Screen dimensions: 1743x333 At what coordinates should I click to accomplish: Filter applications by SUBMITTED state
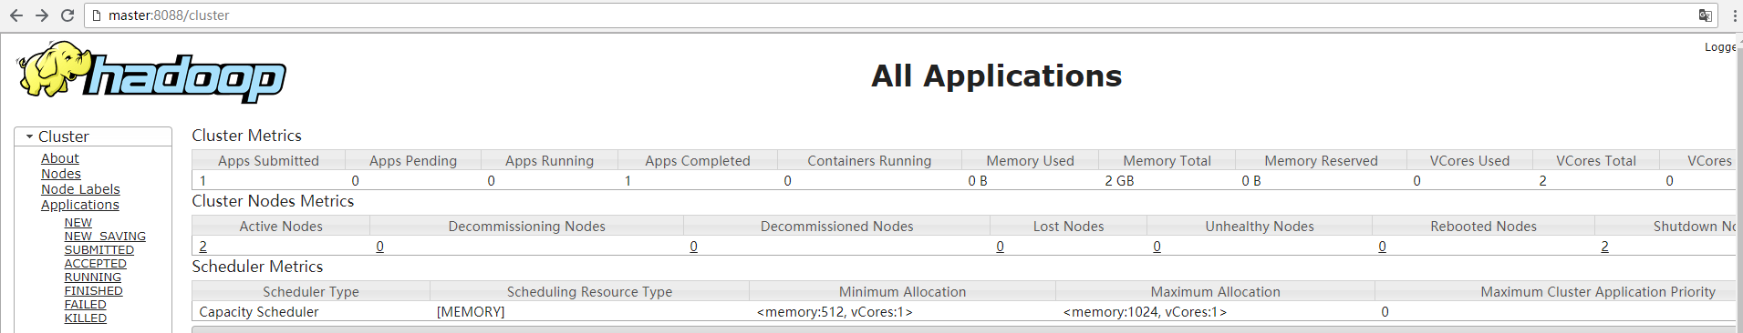pos(99,250)
